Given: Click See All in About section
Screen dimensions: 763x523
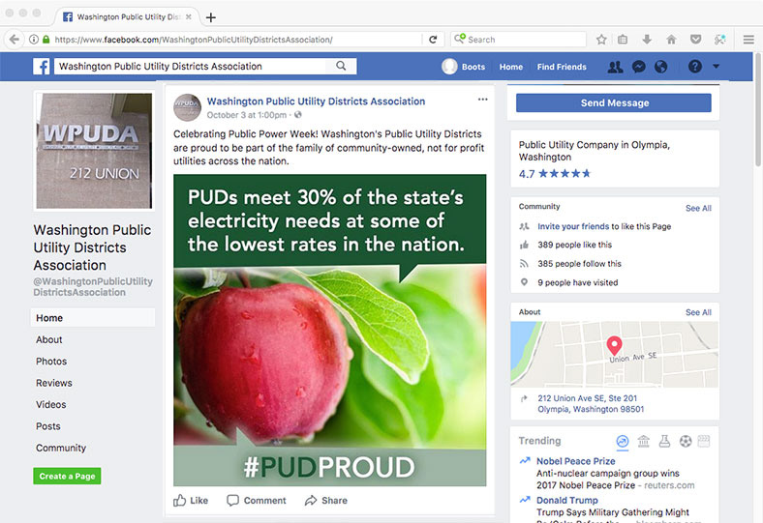Looking at the screenshot, I should 698,312.
